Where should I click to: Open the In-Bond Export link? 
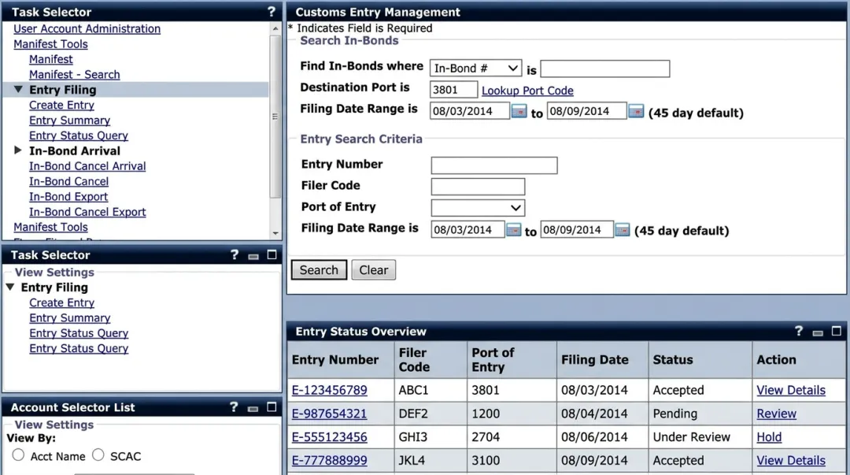coord(68,196)
